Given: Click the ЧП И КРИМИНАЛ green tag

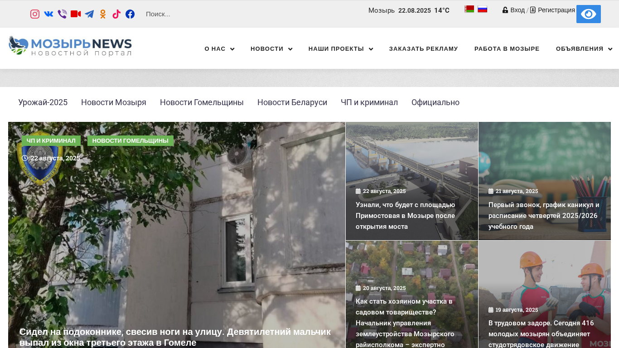Looking at the screenshot, I should coord(51,141).
